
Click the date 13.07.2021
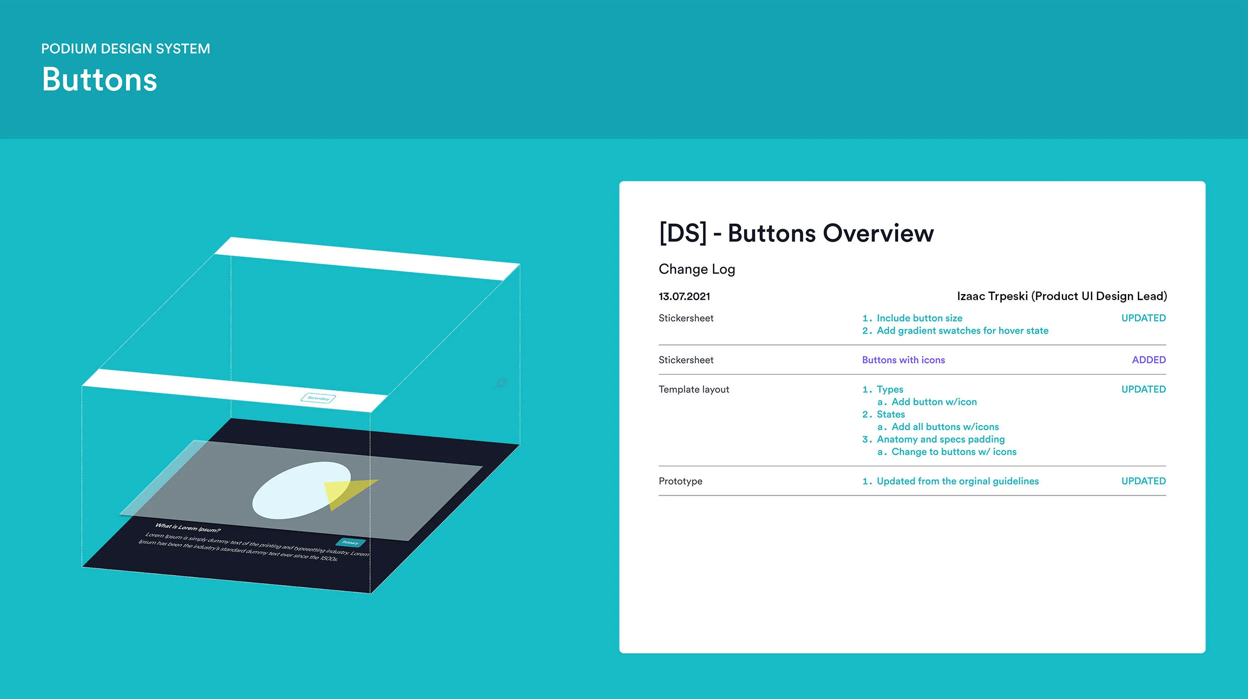click(x=684, y=296)
